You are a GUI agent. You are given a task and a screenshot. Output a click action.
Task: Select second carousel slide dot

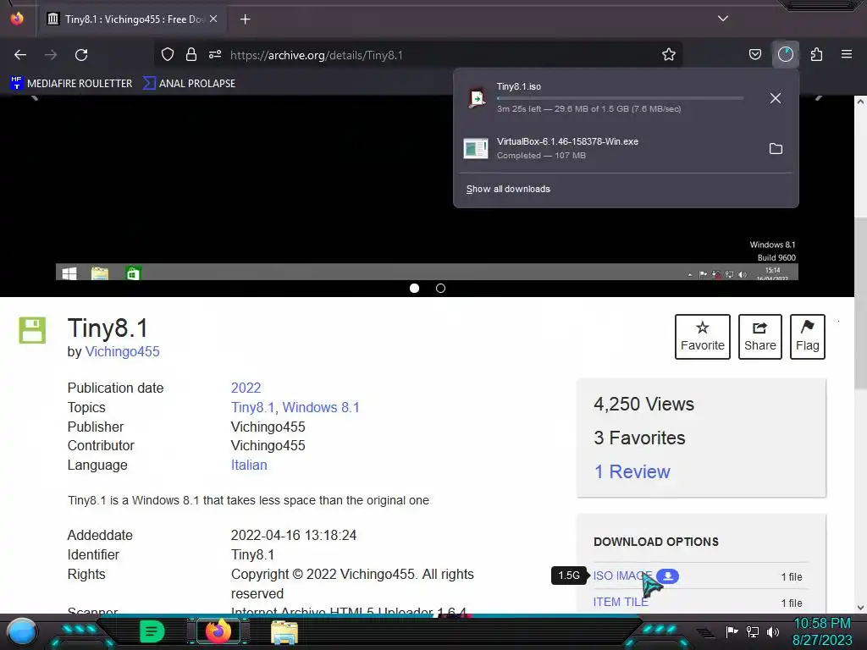440,288
